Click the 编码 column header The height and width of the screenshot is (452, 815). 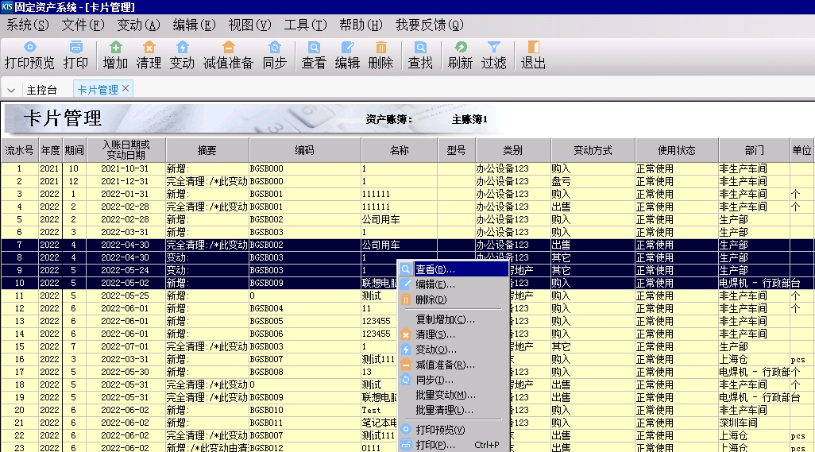pyautogui.click(x=304, y=150)
